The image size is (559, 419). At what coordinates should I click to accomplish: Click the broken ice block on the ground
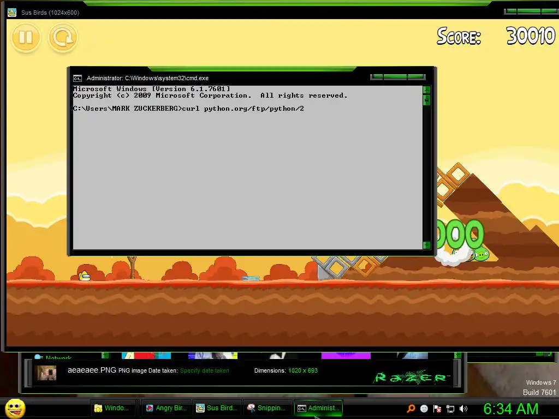(x=251, y=278)
